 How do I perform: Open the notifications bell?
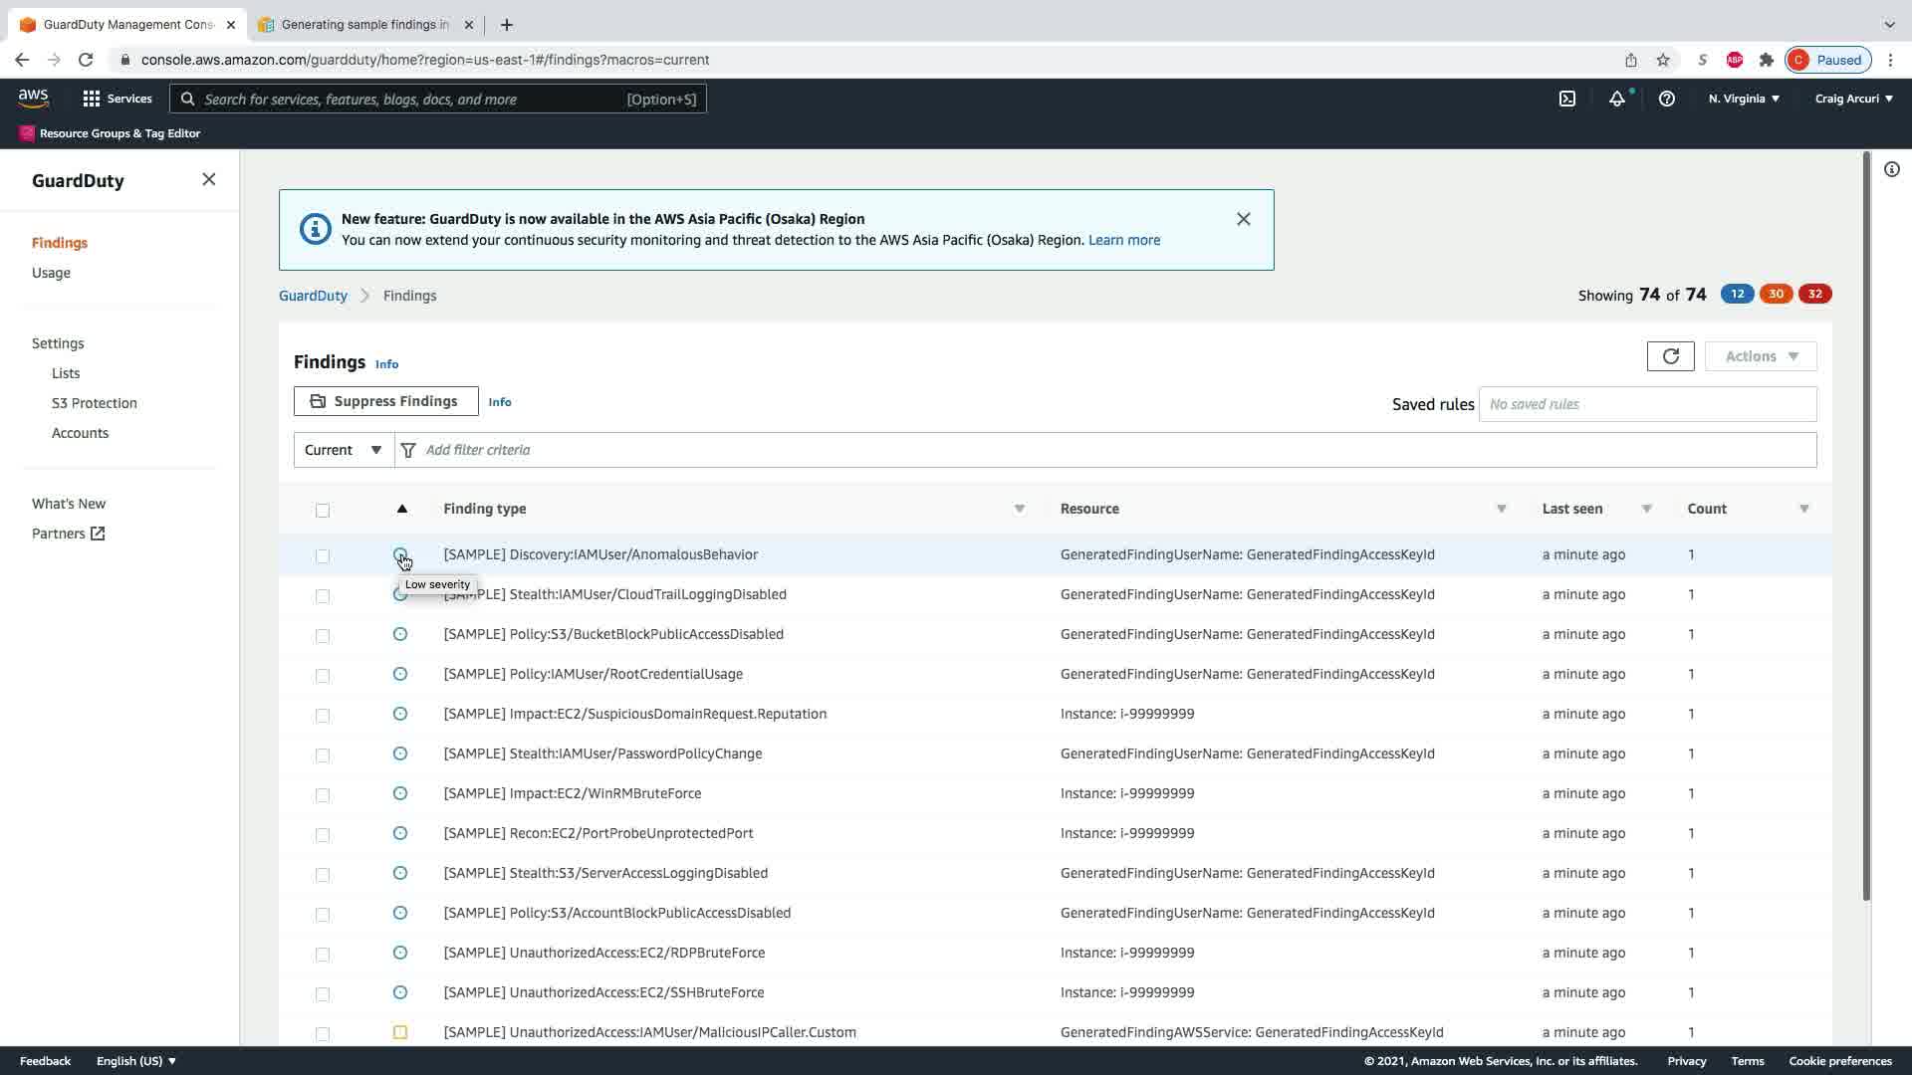pos(1616,99)
